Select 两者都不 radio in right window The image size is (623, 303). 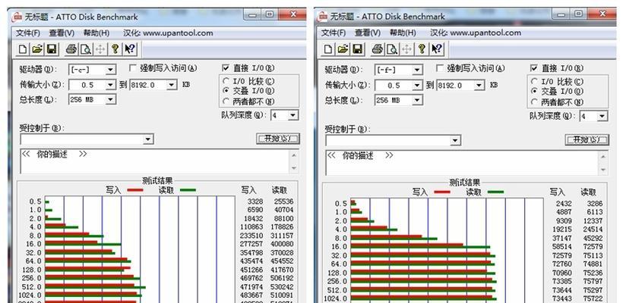[x=534, y=102]
